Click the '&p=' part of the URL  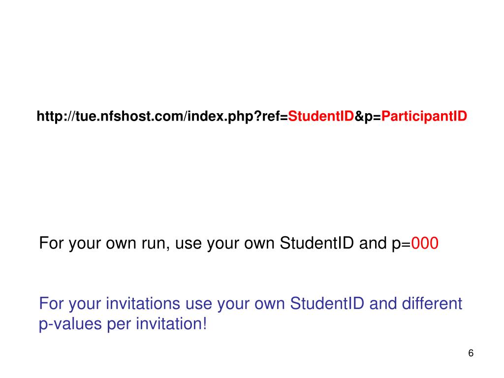368,116
